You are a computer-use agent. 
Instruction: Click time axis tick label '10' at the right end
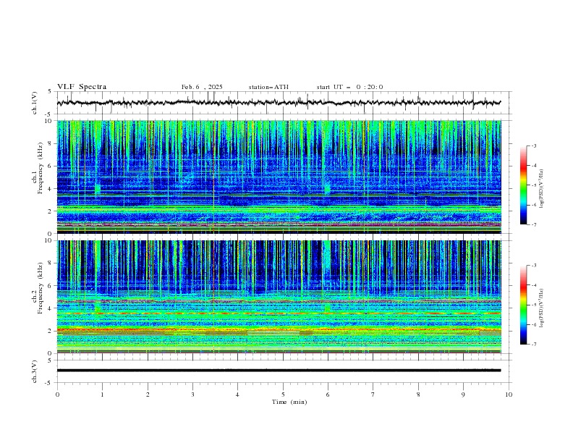click(x=509, y=395)
